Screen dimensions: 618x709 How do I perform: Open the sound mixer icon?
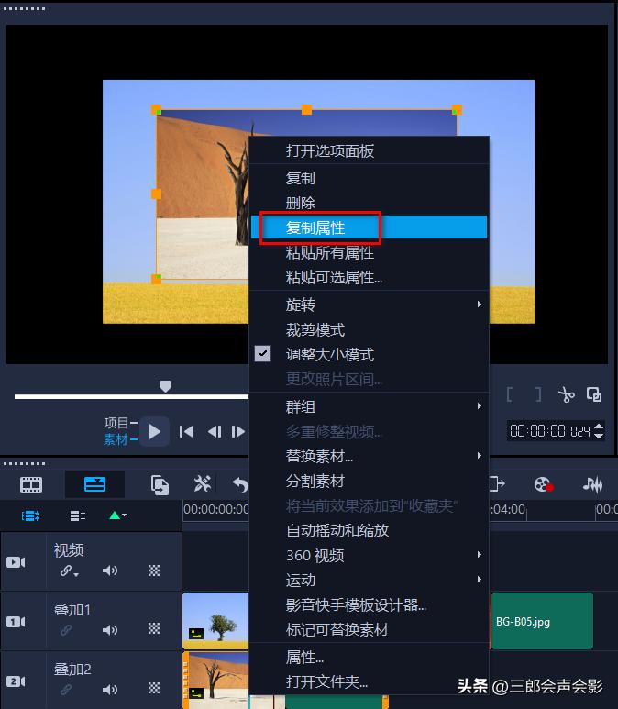click(592, 484)
